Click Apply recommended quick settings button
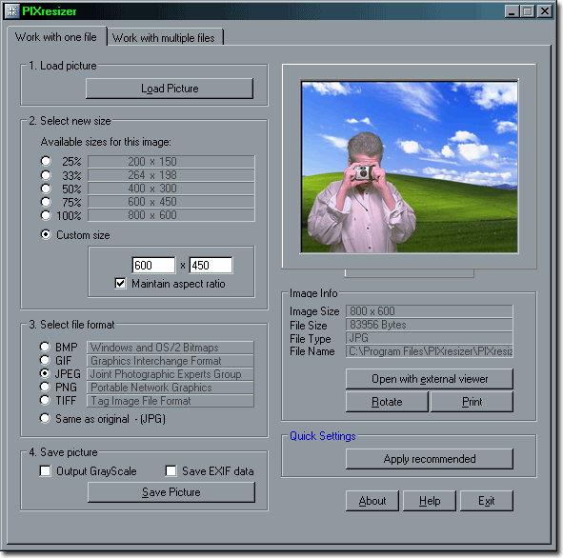 pos(430,459)
